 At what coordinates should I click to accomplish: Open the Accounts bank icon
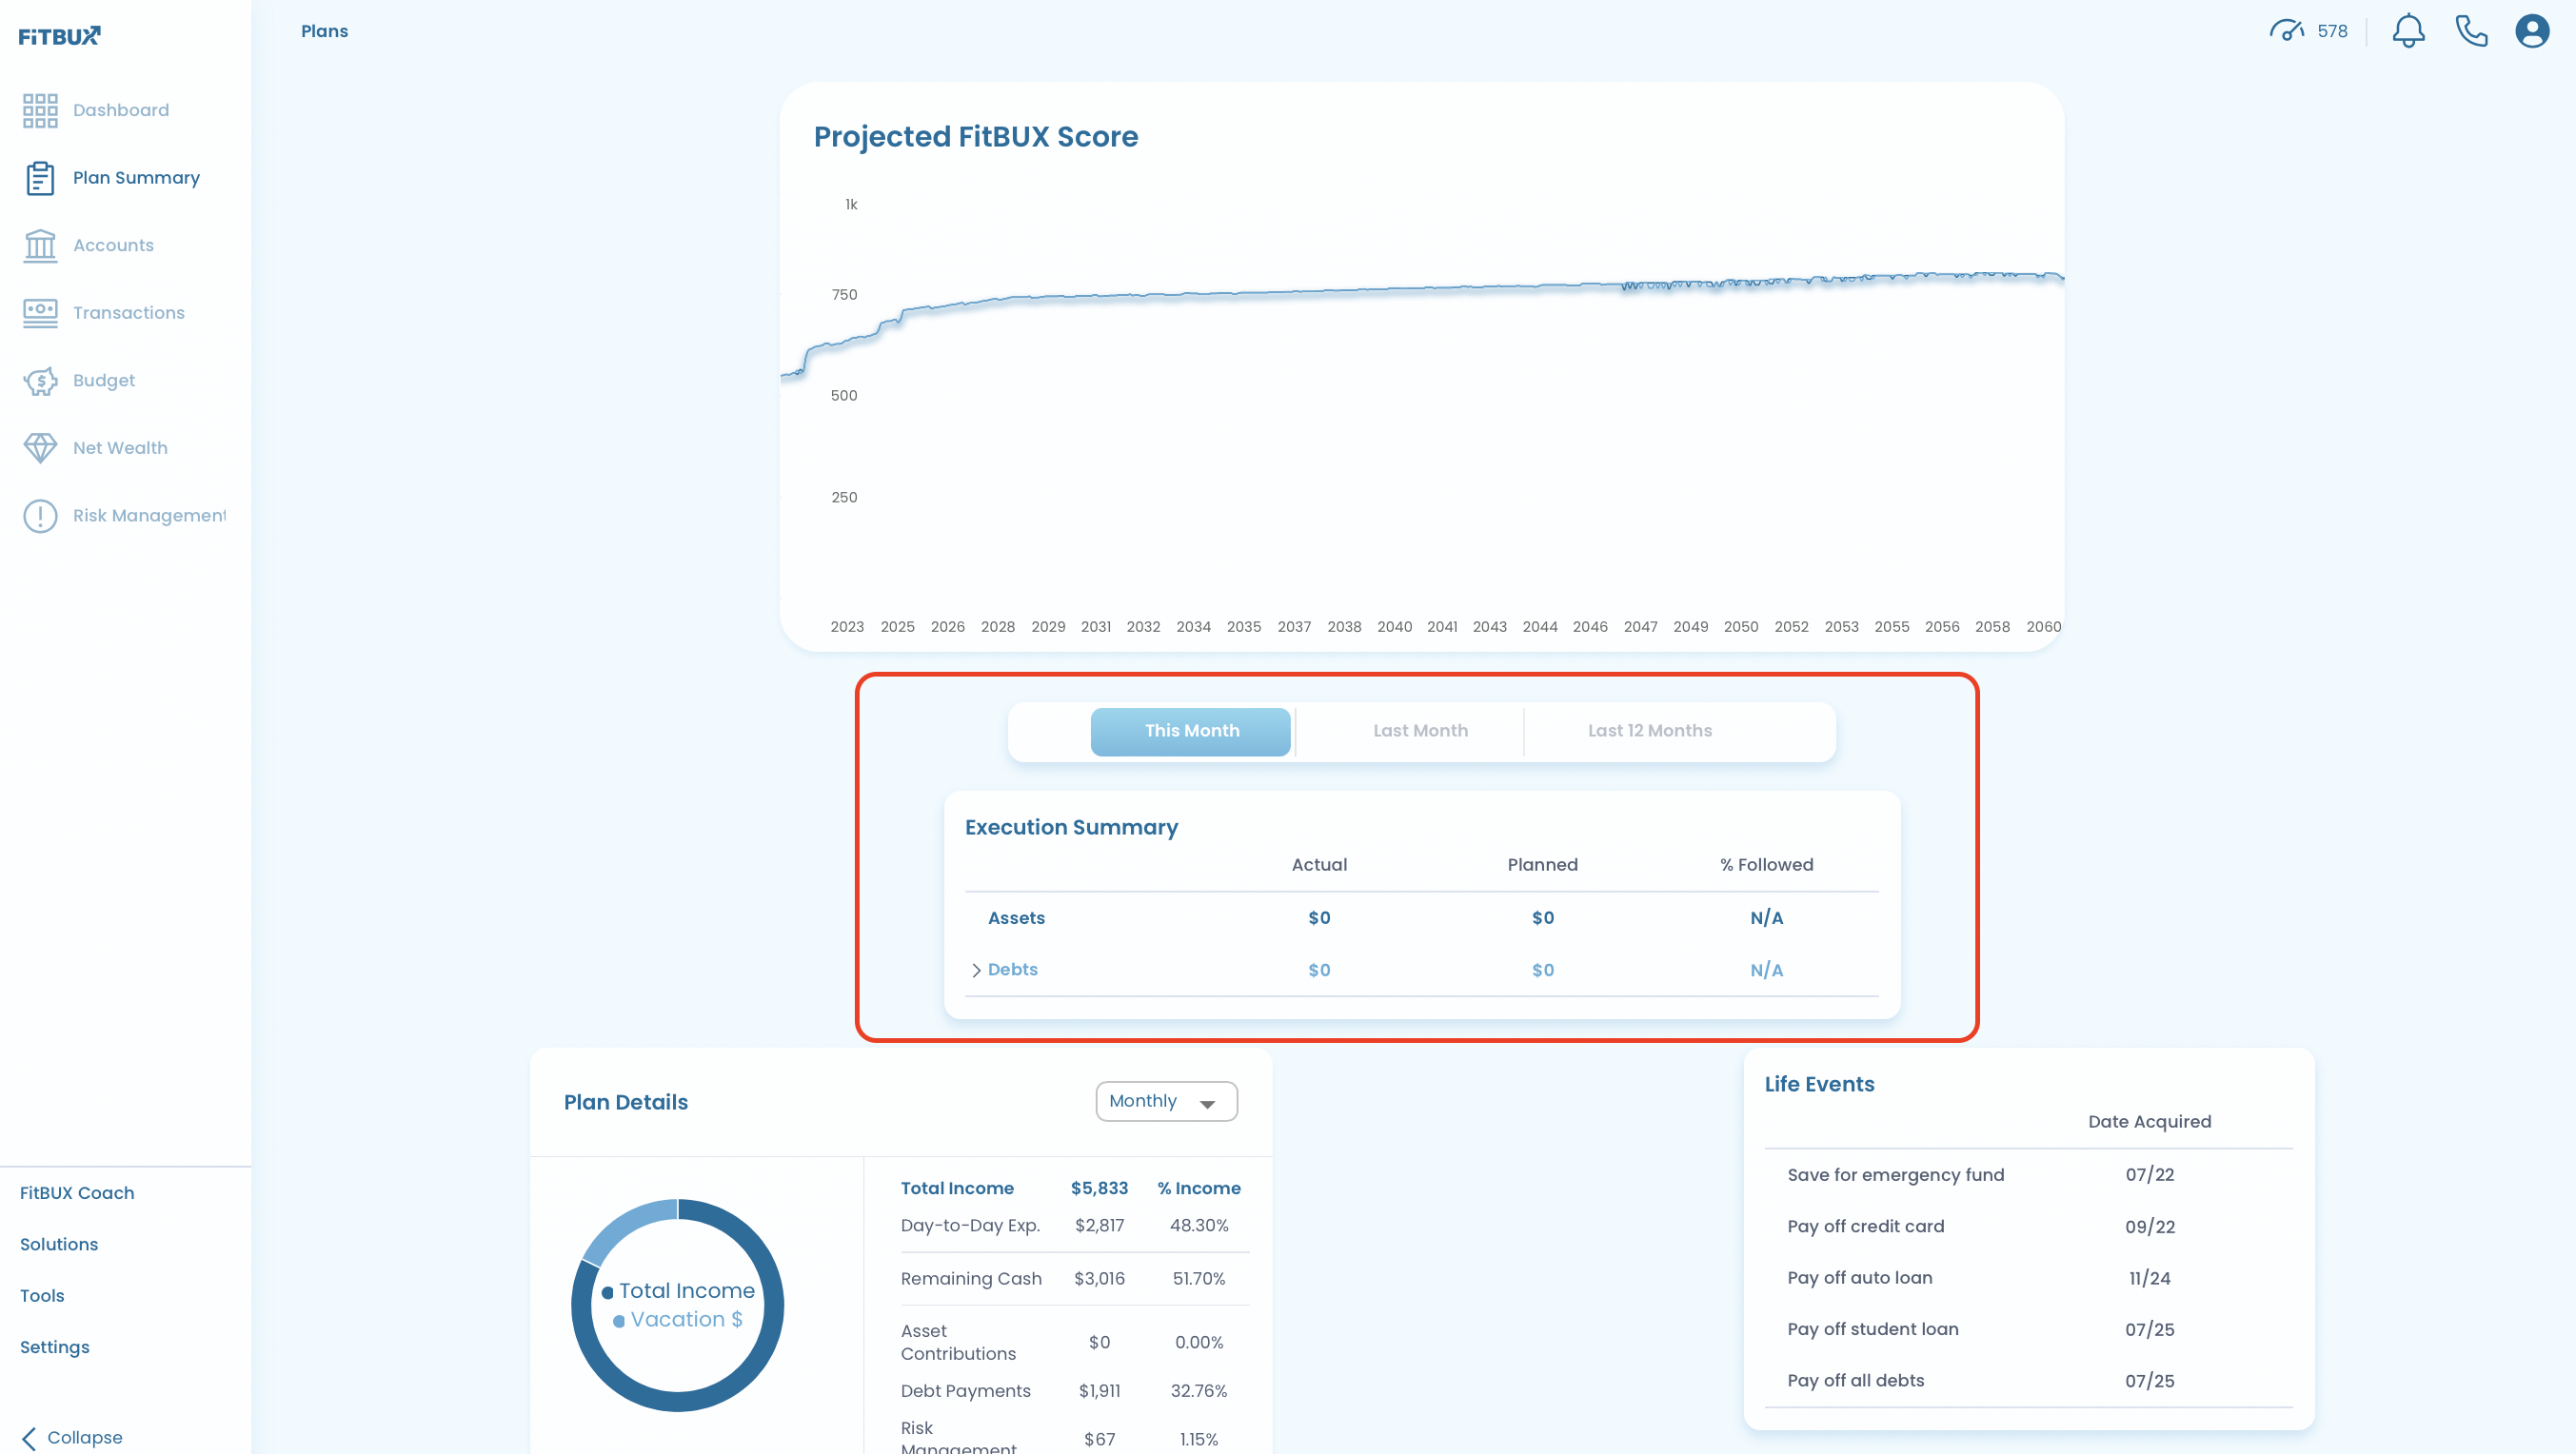(40, 246)
